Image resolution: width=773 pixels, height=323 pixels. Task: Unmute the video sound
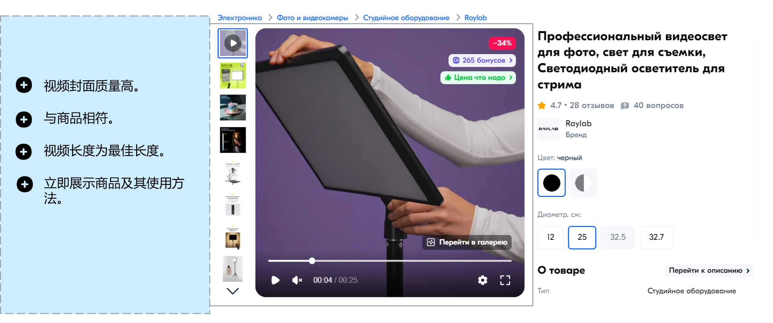297,280
